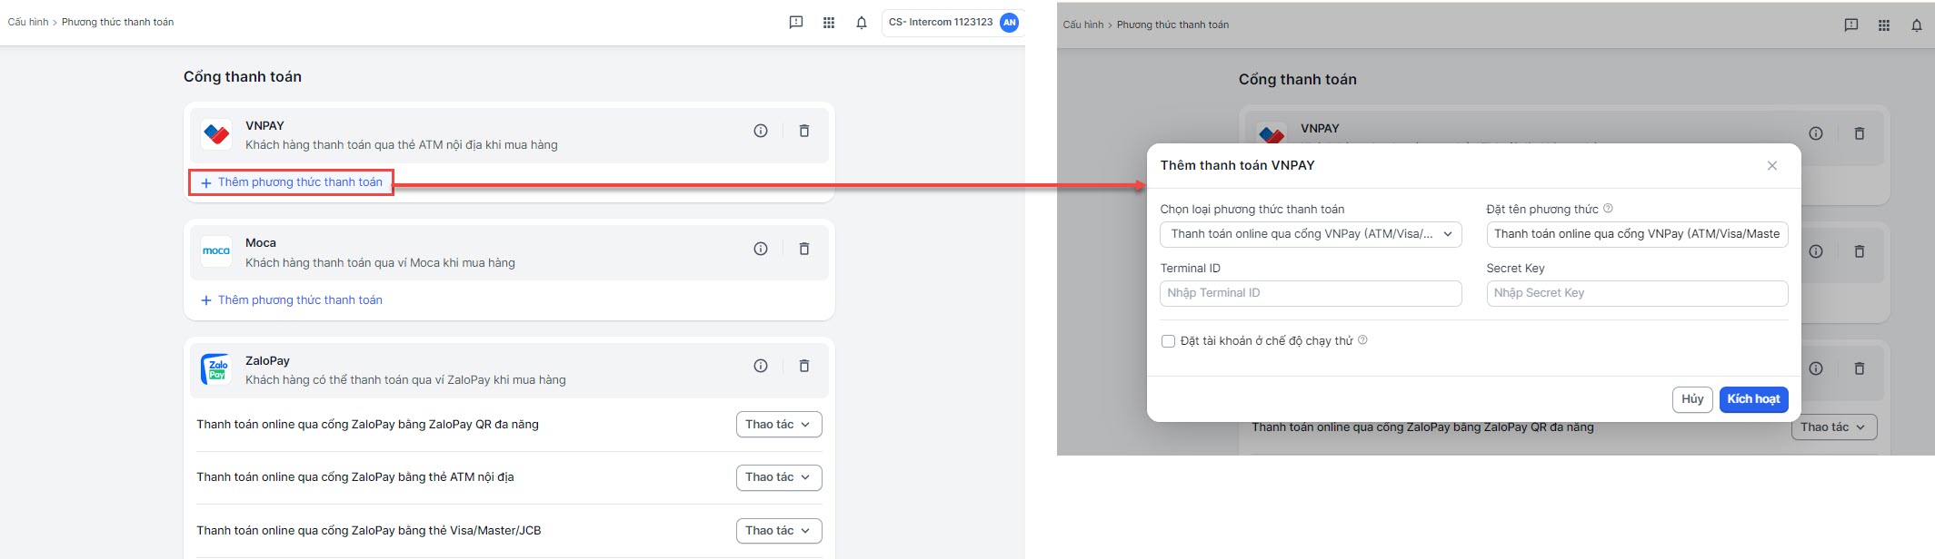Viewport: 1935px width, 559px height.
Task: Open notifications bell beside CS- Intercom account
Action: [x=862, y=23]
